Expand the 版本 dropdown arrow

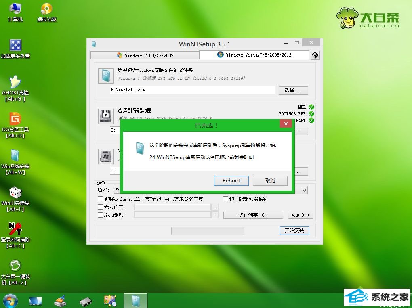click(x=304, y=190)
